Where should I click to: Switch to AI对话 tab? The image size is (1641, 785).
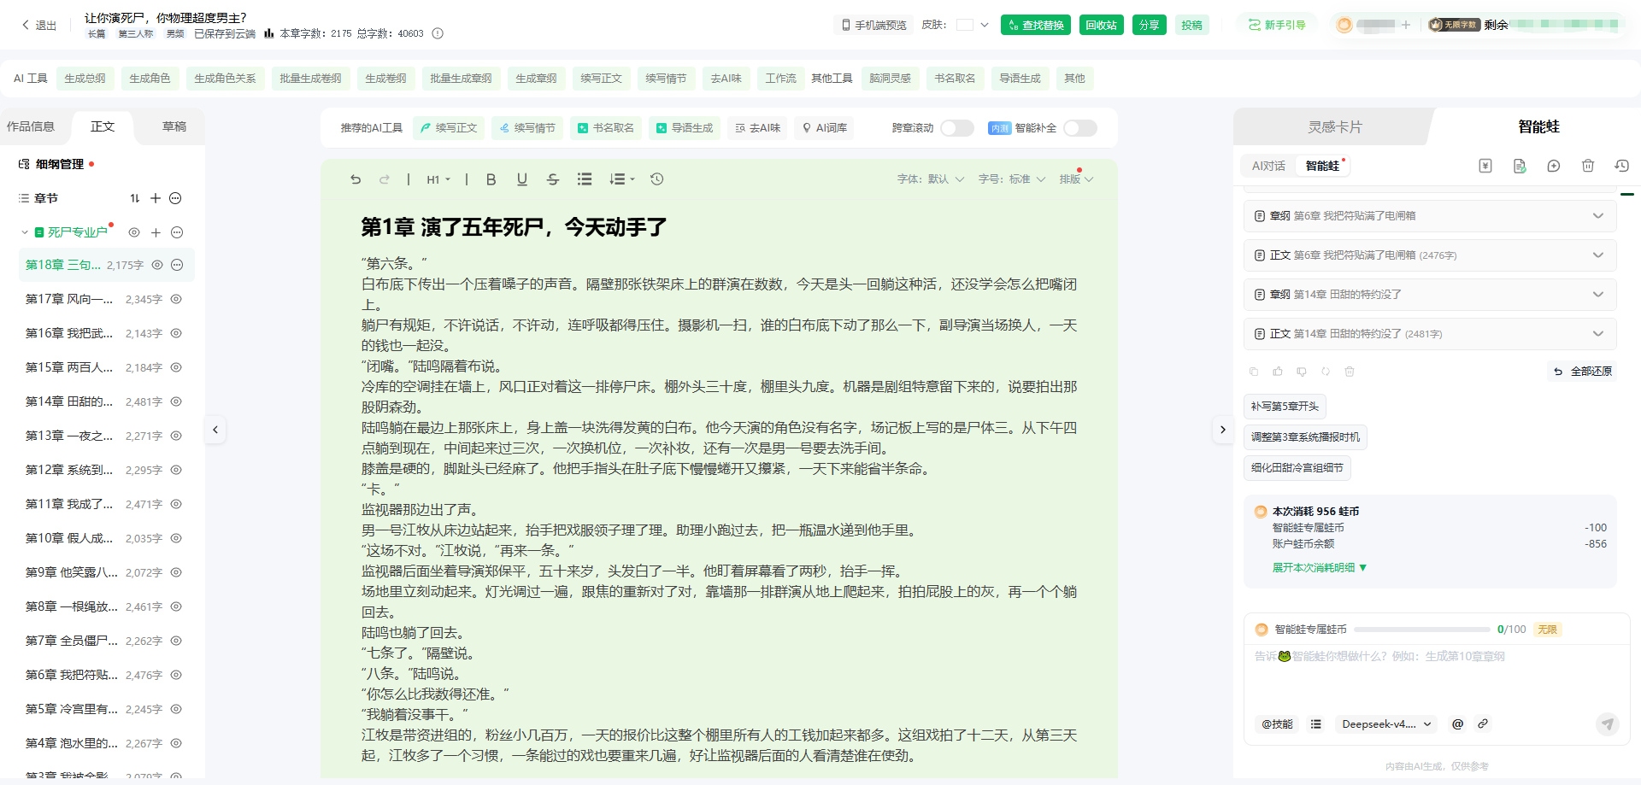tap(1268, 166)
